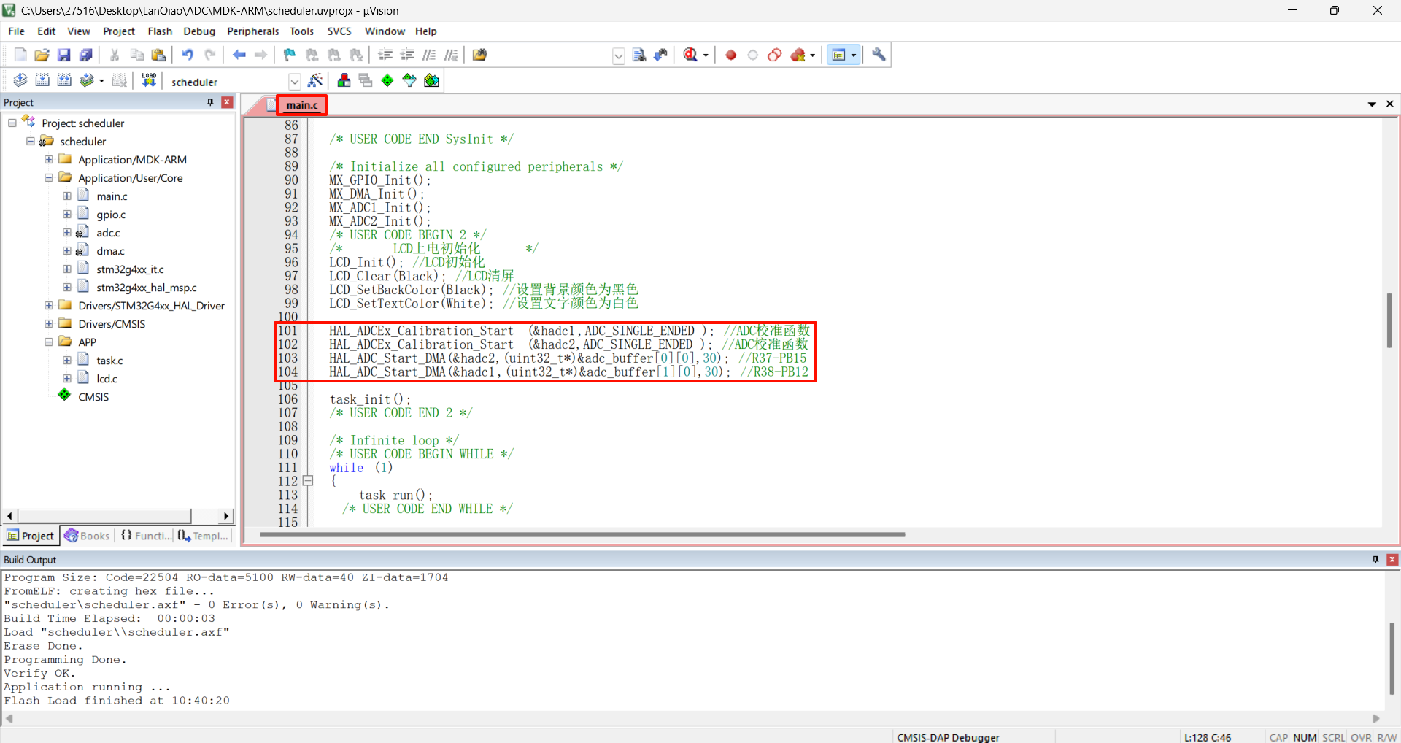1401x743 pixels.
Task: Switch to the Books tab
Action: (x=88, y=536)
